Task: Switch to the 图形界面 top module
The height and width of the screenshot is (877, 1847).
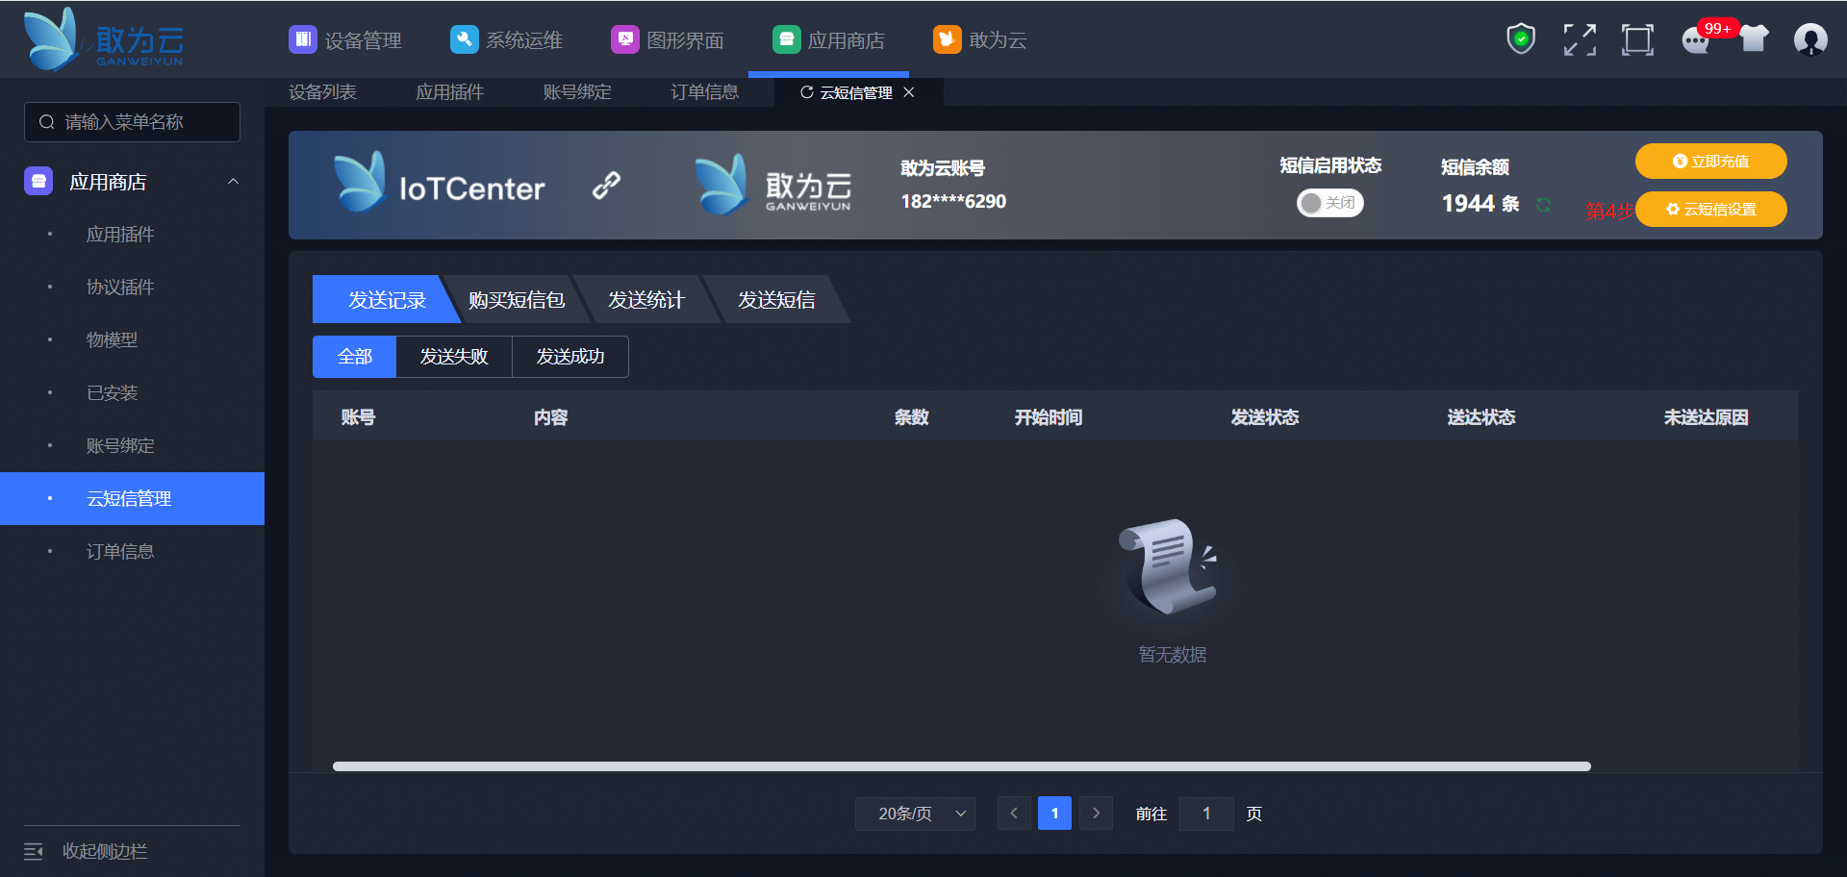Action: (667, 39)
